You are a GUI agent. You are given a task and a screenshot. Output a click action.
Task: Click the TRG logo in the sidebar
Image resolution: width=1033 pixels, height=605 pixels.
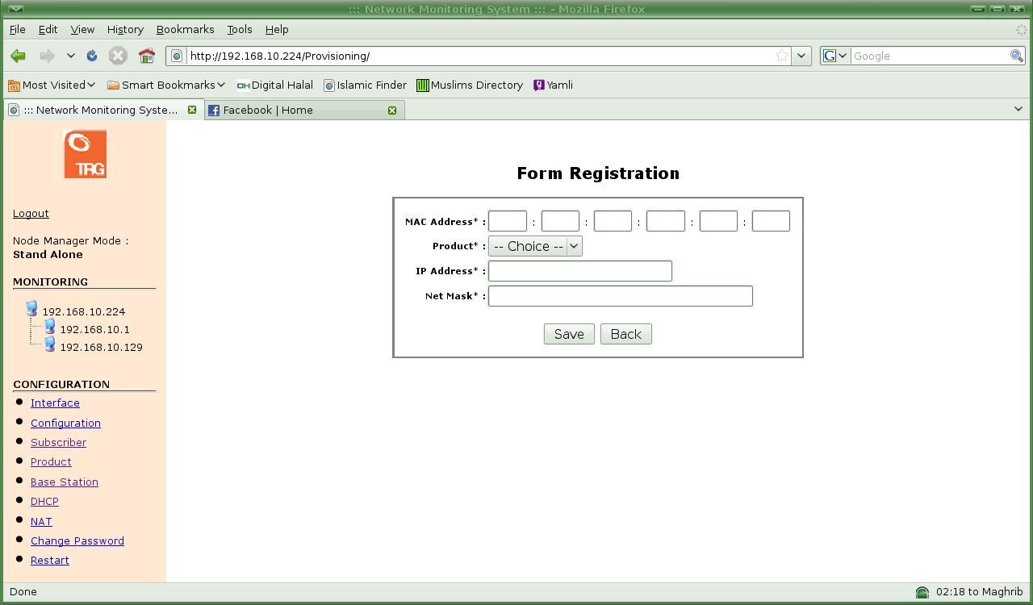(x=85, y=154)
